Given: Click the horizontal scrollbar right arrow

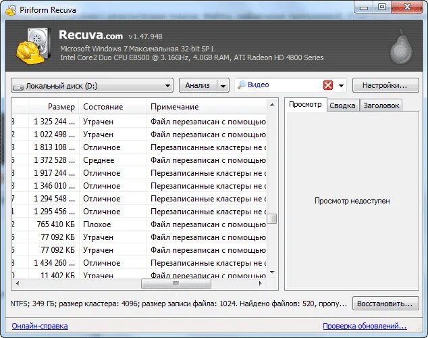Looking at the screenshot, I should click(x=260, y=283).
